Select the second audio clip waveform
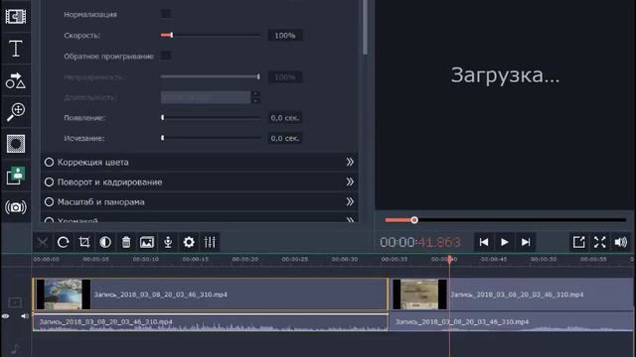 point(512,322)
